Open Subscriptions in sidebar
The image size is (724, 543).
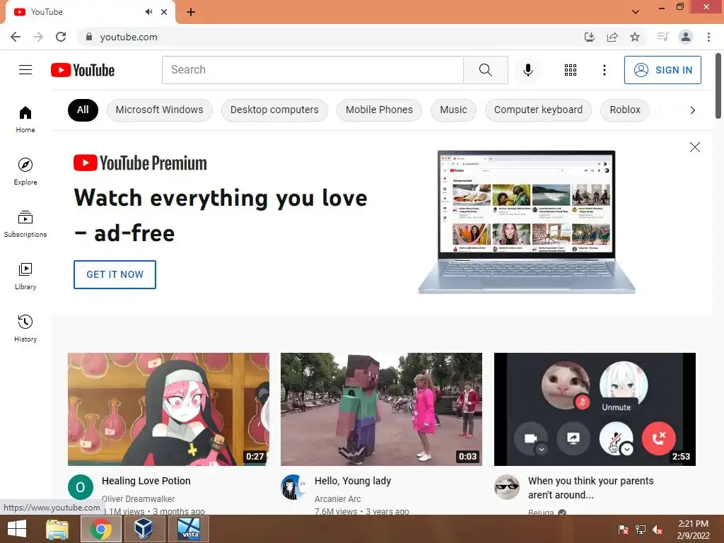tap(25, 224)
